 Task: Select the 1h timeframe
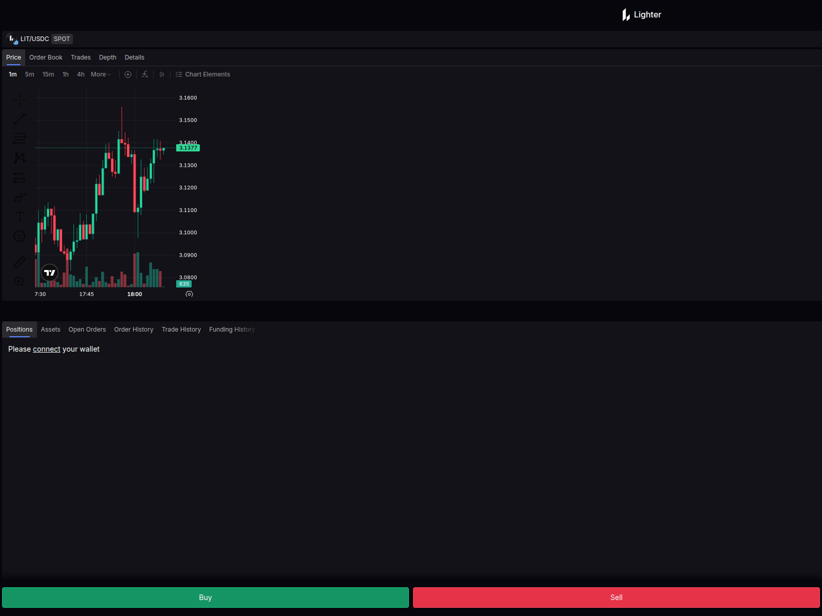(66, 74)
